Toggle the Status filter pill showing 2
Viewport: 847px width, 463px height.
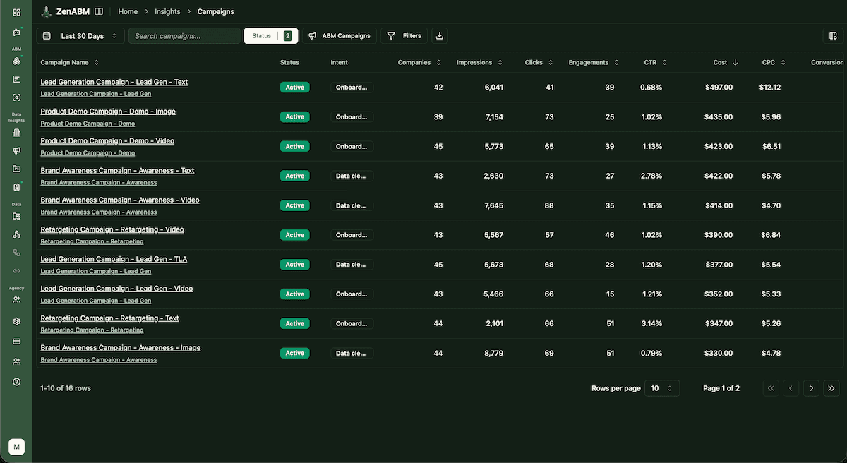pyautogui.click(x=270, y=35)
